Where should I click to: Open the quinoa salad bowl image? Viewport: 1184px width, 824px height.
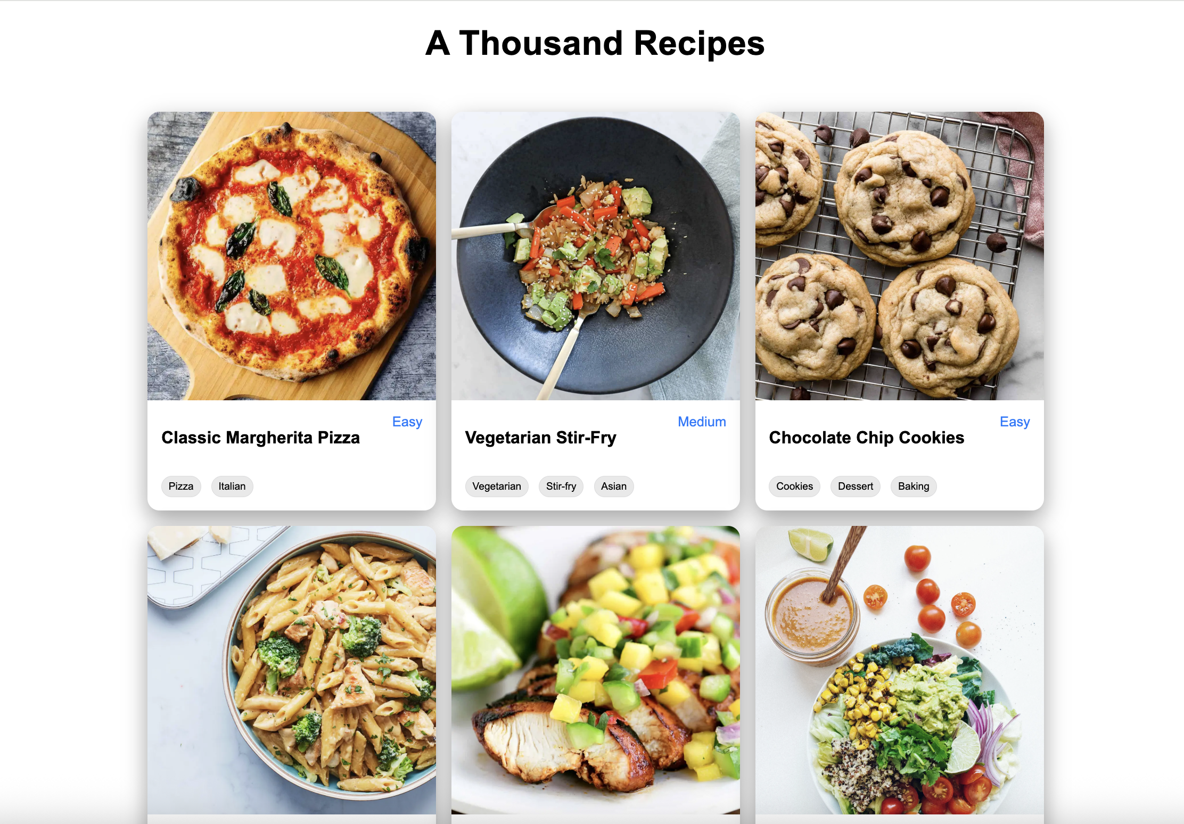[900, 670]
